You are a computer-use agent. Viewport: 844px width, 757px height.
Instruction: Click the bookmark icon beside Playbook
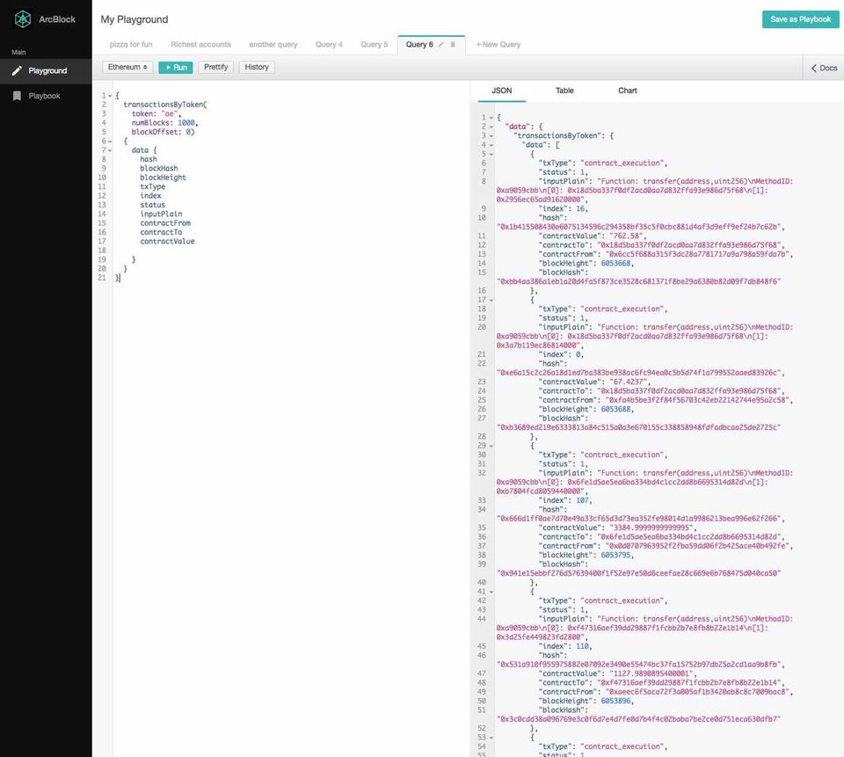pyautogui.click(x=17, y=96)
